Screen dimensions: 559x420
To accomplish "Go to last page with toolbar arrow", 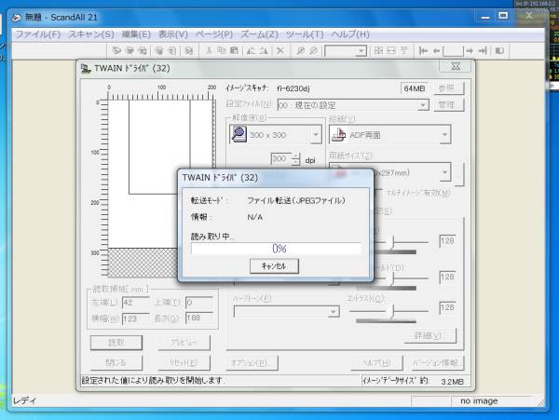I will (x=483, y=51).
